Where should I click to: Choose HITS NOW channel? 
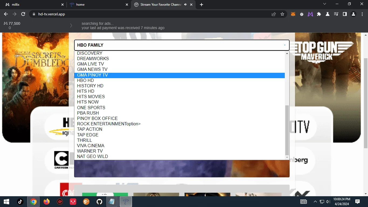pyautogui.click(x=179, y=102)
